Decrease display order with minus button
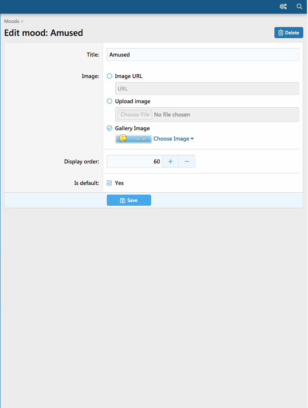 point(187,162)
